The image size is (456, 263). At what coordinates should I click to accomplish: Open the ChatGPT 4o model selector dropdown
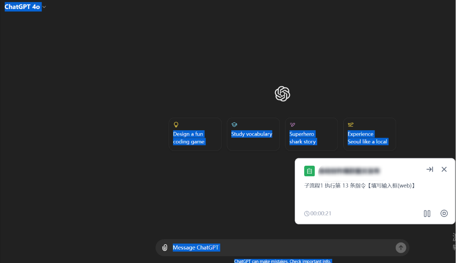(25, 7)
